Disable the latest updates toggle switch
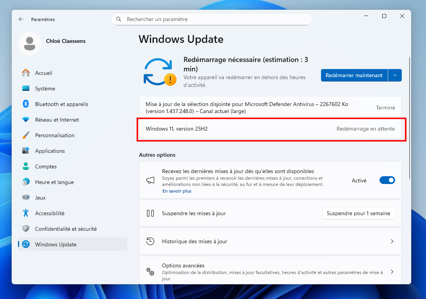Viewport: 426px width, 299px height. pos(387,180)
